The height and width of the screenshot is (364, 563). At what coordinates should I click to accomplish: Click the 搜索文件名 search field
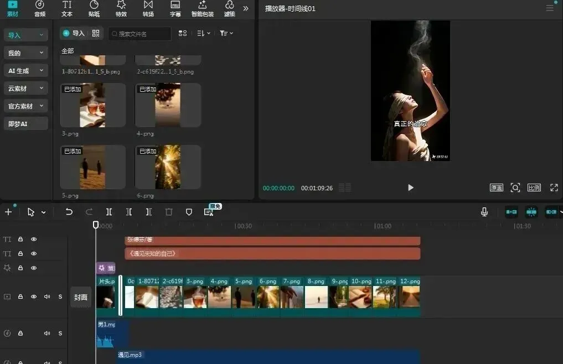[x=140, y=34]
